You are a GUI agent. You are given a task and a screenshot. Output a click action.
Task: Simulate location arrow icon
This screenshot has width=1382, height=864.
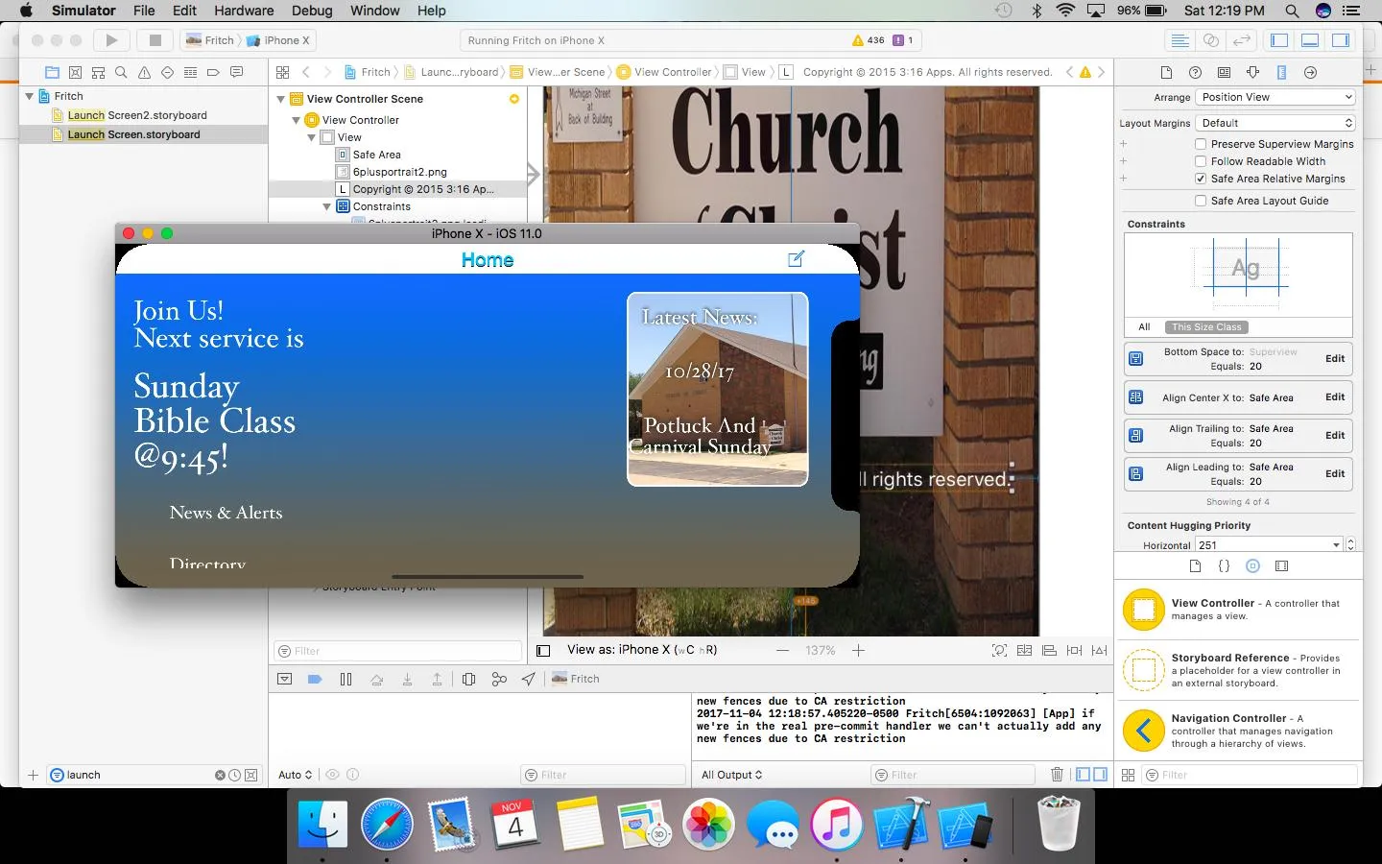[x=529, y=679]
